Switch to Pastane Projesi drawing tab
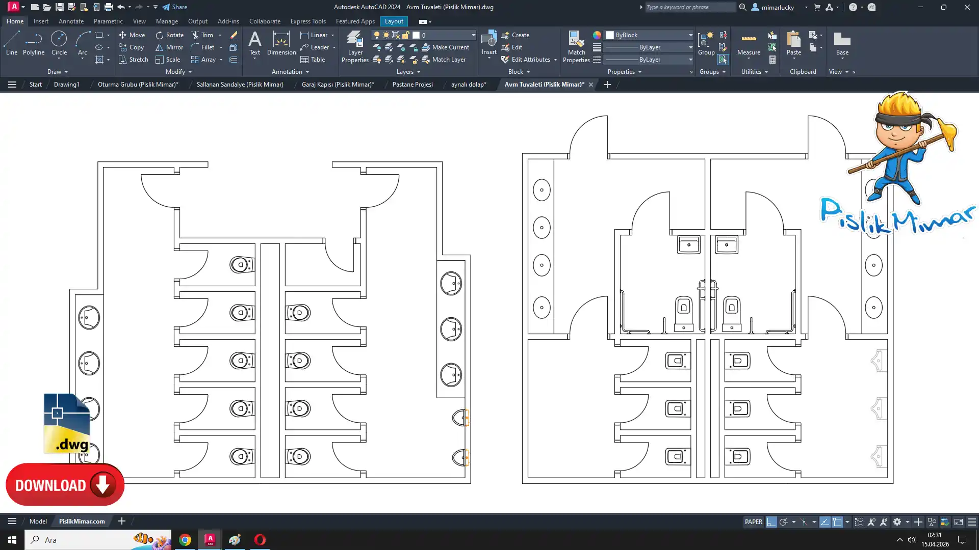979x550 pixels. [x=413, y=85]
